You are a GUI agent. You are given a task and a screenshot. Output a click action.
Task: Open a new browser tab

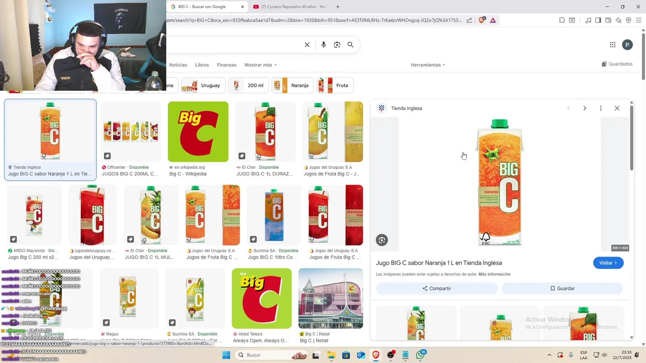click(338, 7)
